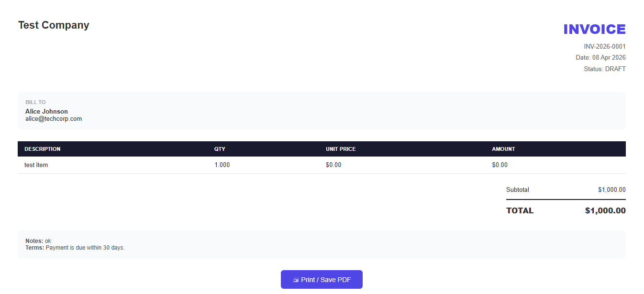This screenshot has height=294, width=644.
Task: Select the invoice number INV-2026-0001
Action: (604, 47)
